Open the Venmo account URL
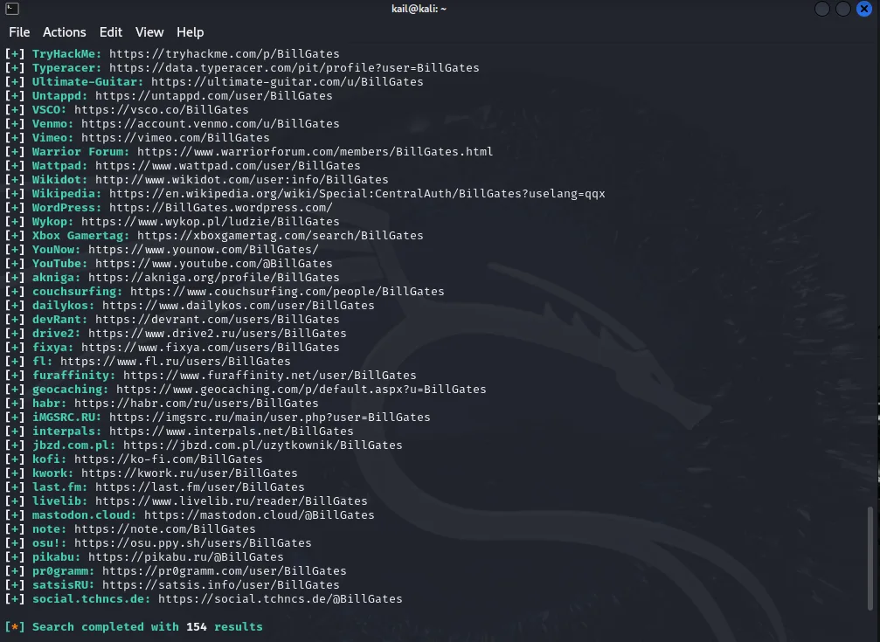The height and width of the screenshot is (642, 880). coord(211,124)
